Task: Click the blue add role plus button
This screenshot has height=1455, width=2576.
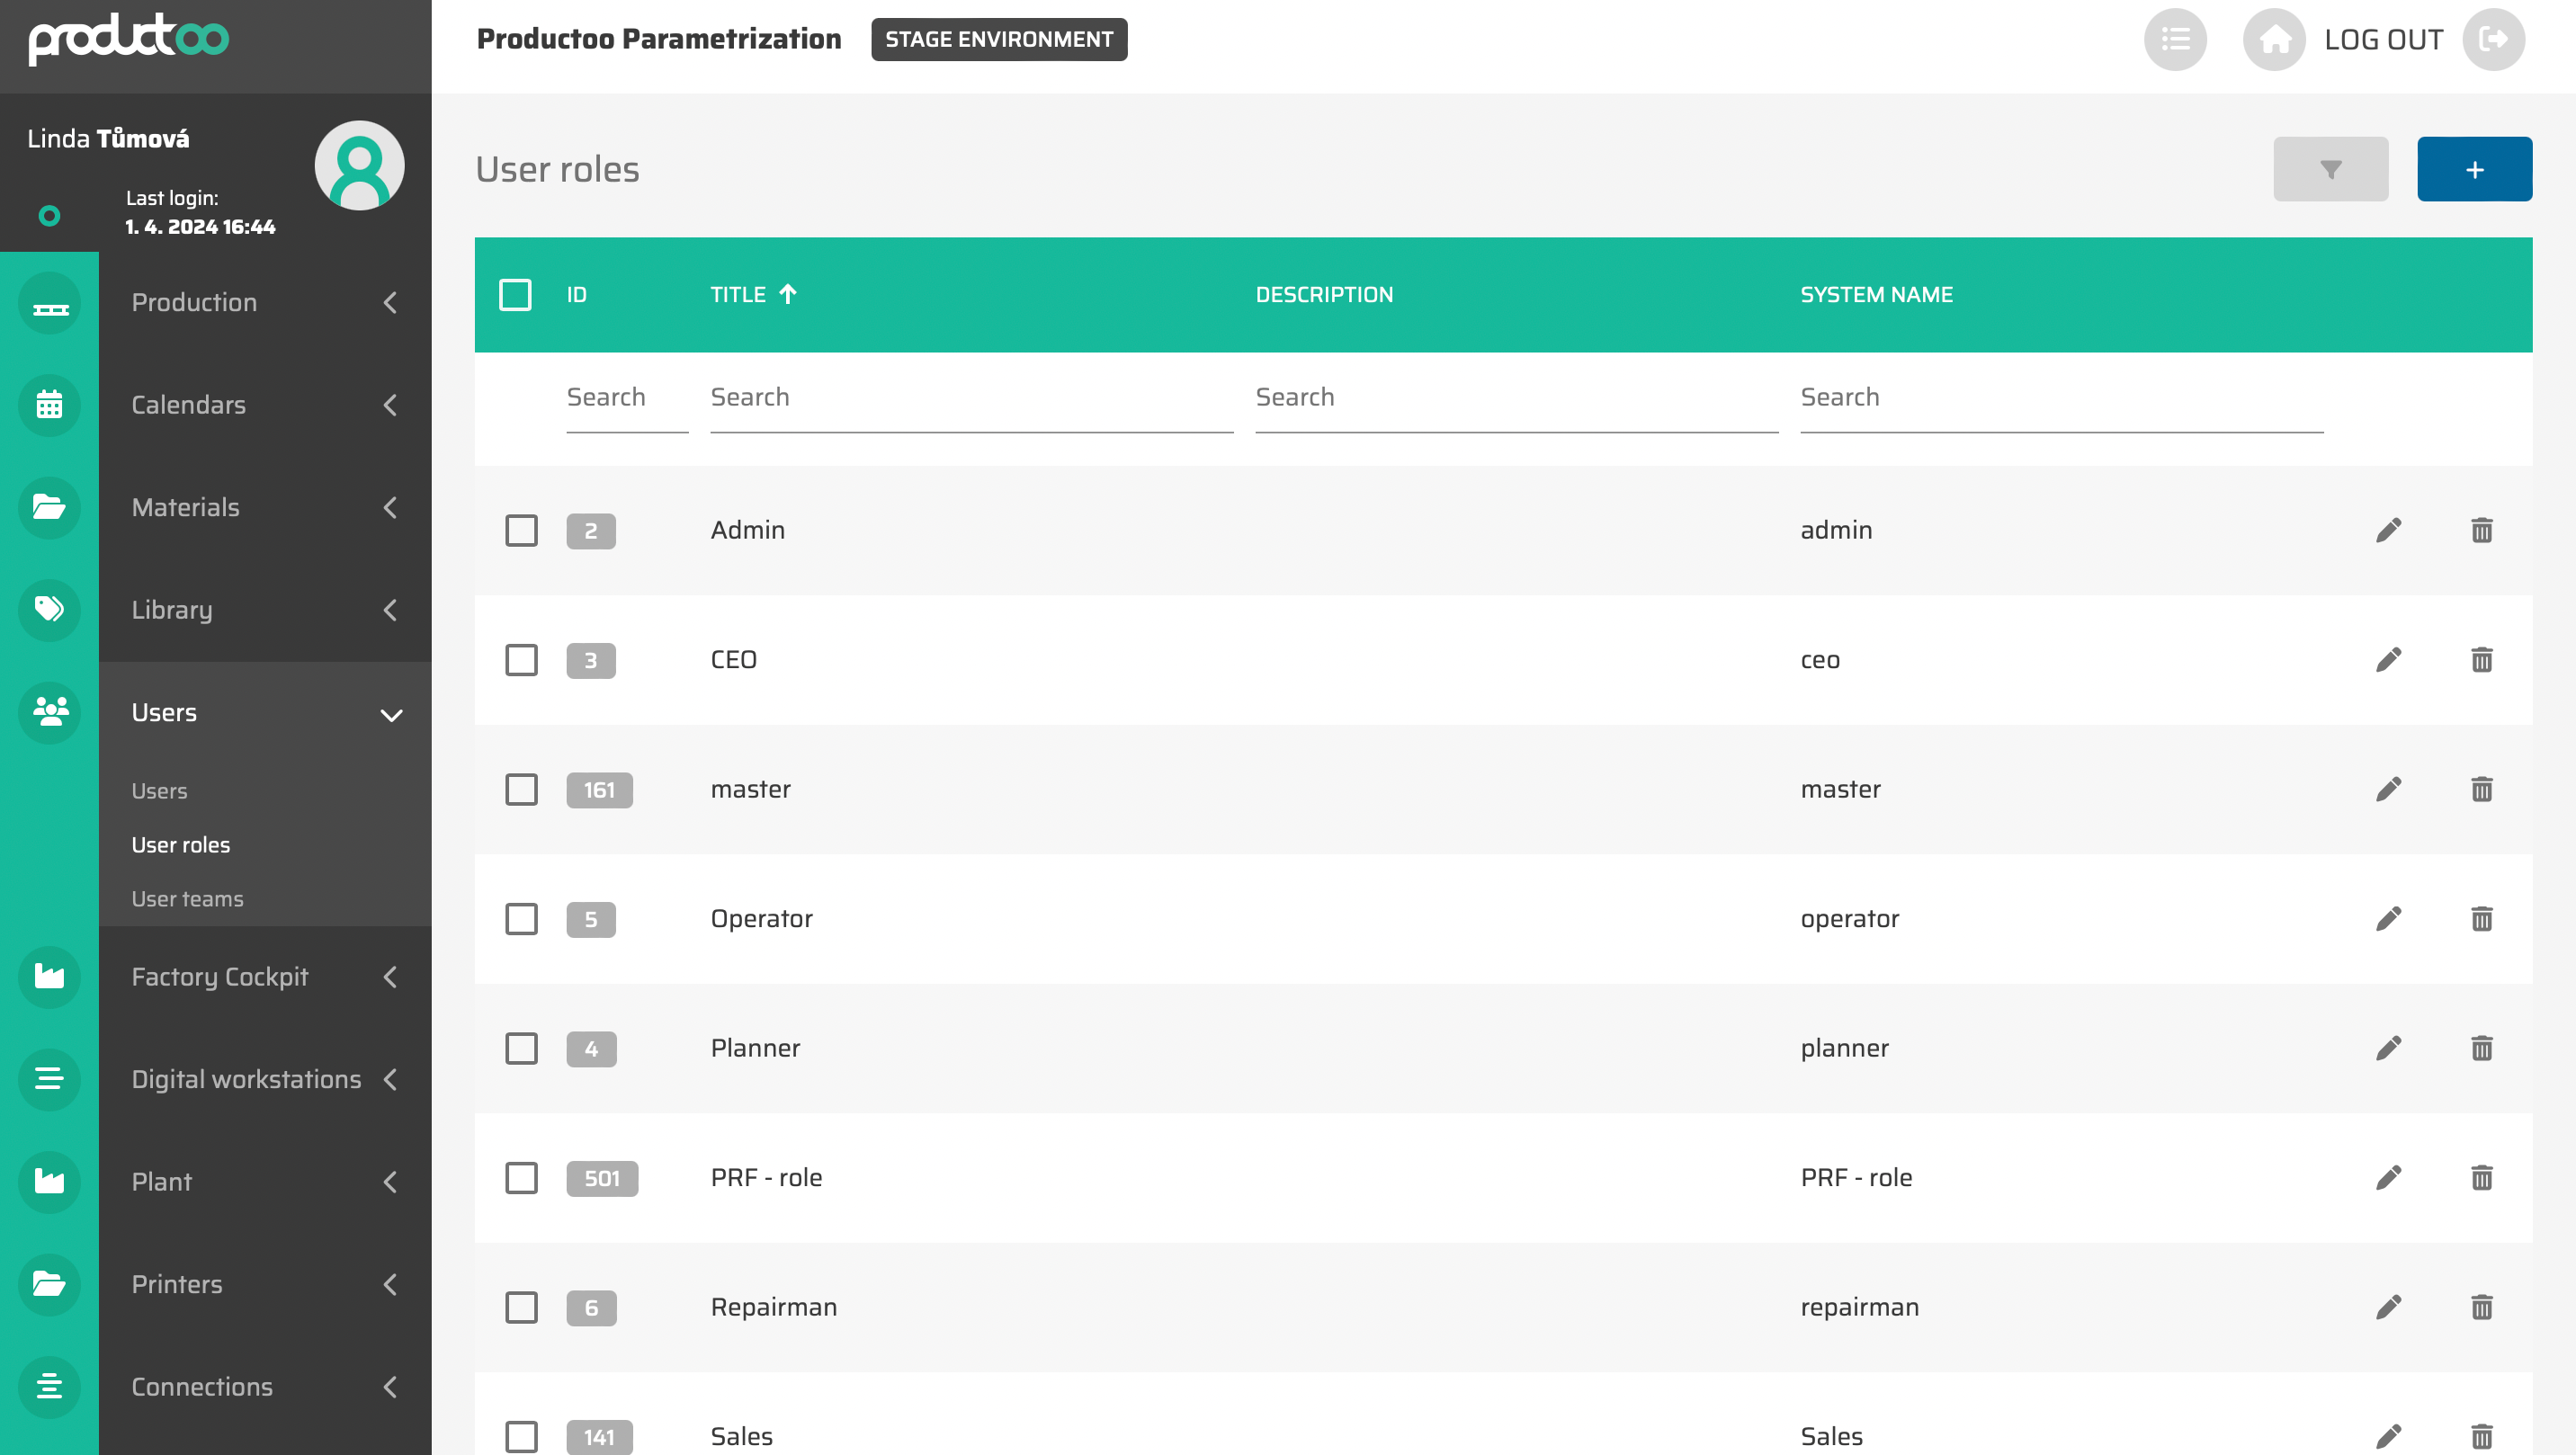Action: coord(2474,169)
